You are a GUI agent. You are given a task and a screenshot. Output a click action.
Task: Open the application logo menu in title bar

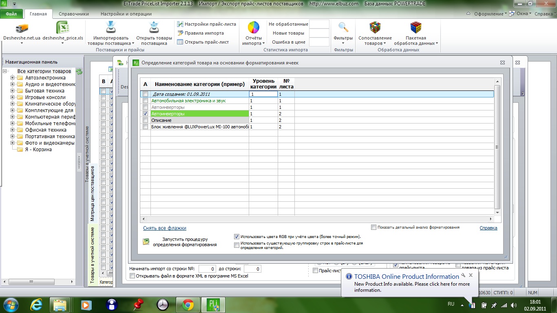[4, 4]
